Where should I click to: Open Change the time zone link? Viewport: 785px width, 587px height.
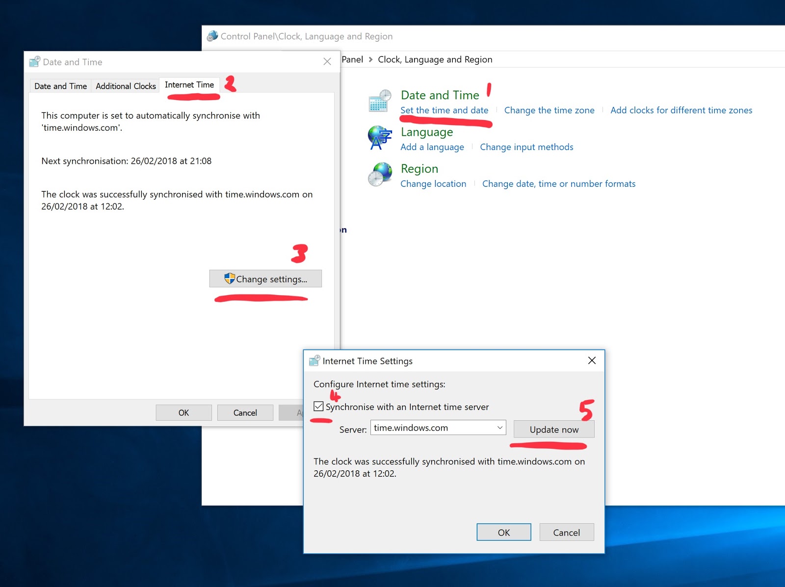tap(549, 110)
